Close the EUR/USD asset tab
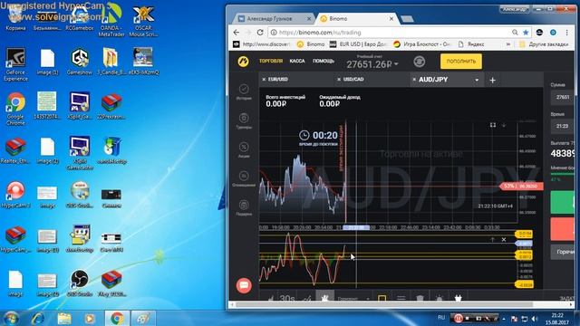The width and height of the screenshot is (580, 326). pyautogui.click(x=264, y=80)
